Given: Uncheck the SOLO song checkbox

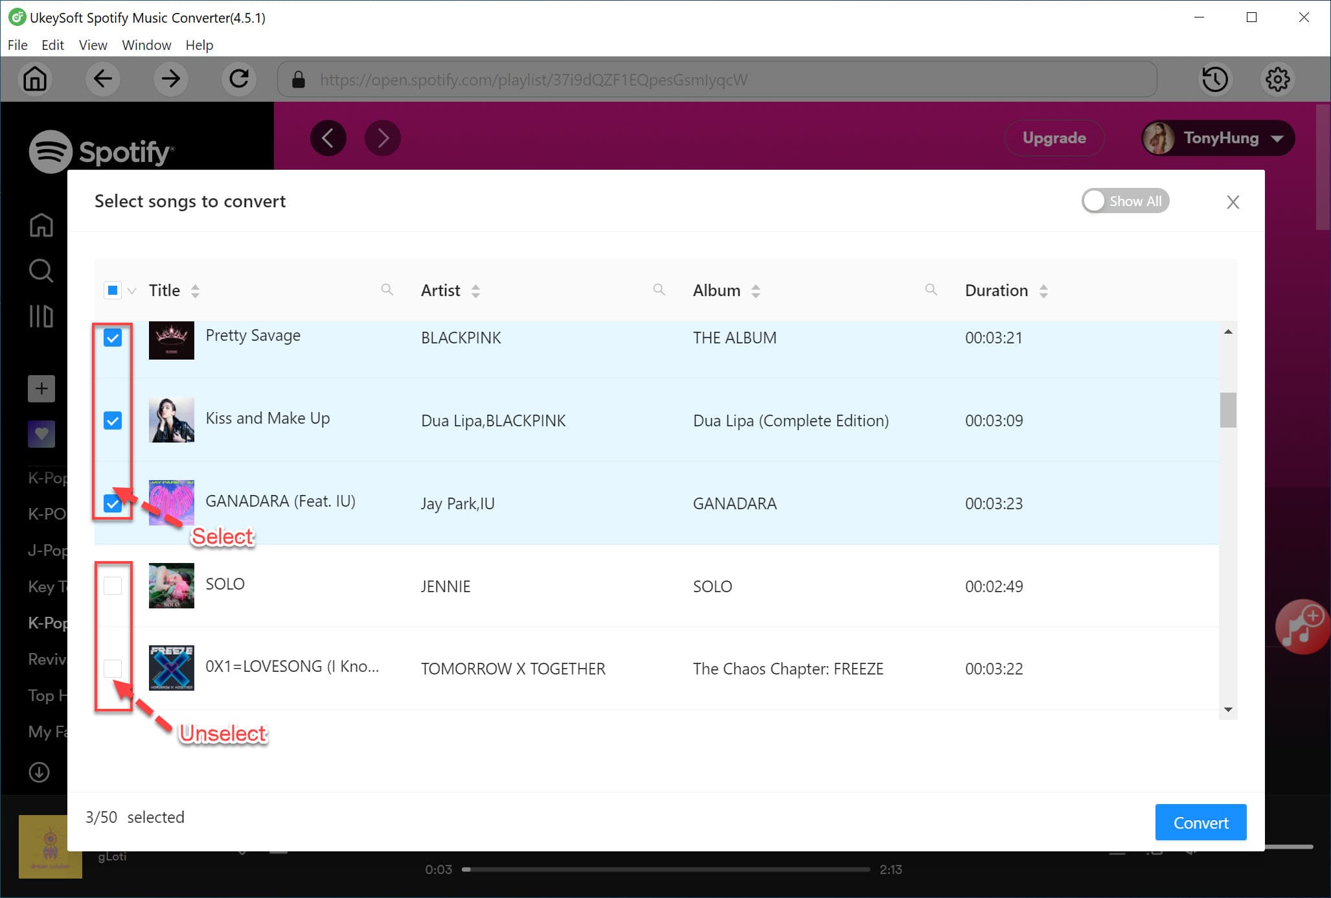Looking at the screenshot, I should pos(112,585).
